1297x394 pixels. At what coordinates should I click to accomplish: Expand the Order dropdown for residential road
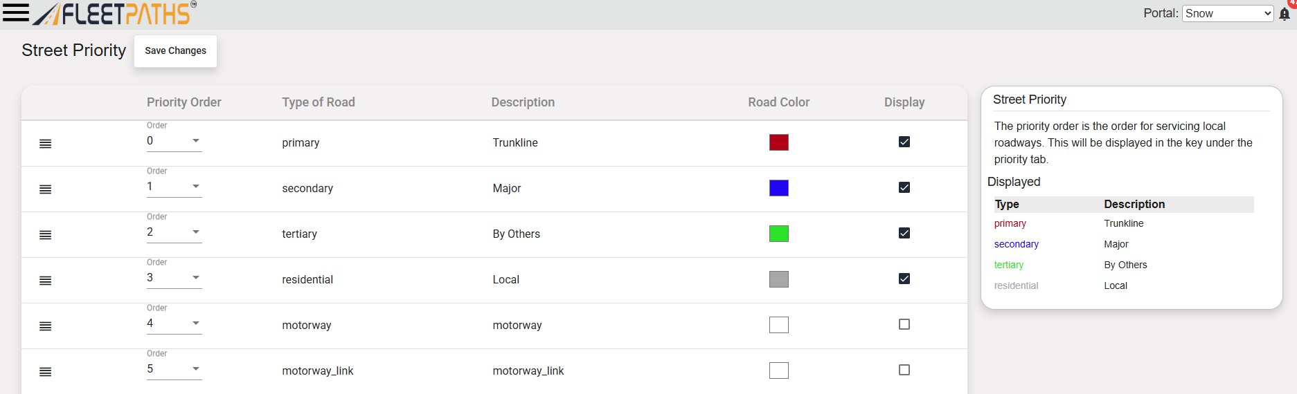[174, 278]
